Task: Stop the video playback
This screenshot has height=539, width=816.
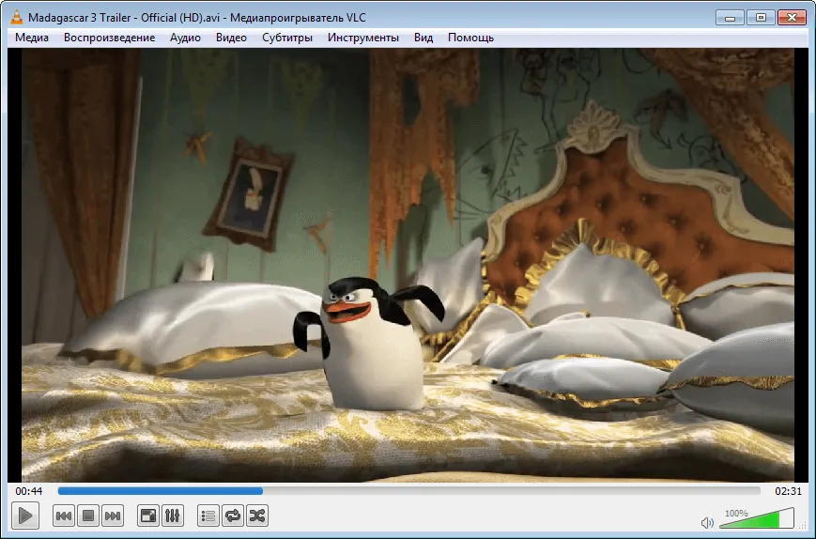Action: (88, 516)
